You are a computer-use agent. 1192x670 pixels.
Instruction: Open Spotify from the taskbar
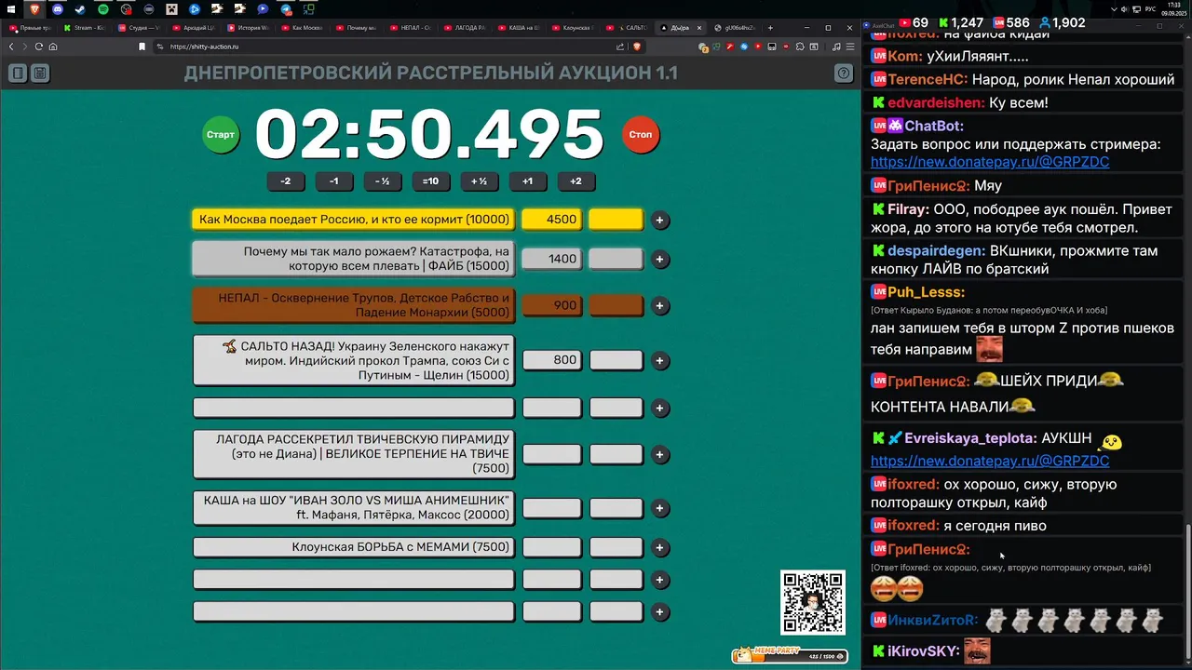(103, 9)
